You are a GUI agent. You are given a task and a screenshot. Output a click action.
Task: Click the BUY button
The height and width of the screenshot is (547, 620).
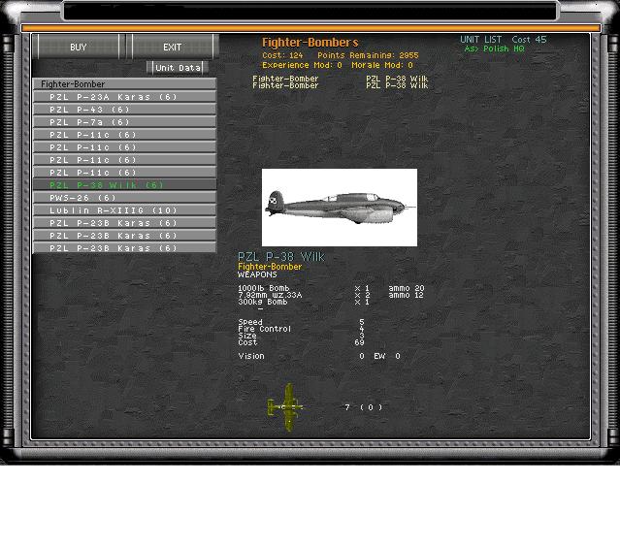tap(78, 47)
